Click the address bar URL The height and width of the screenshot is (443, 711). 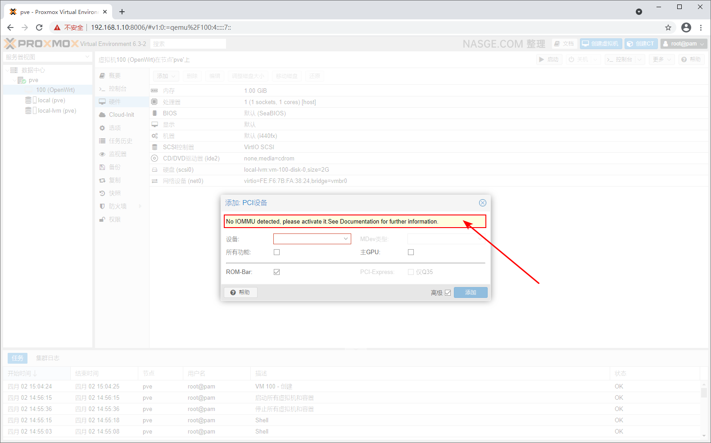(x=161, y=27)
